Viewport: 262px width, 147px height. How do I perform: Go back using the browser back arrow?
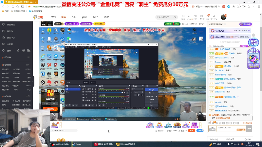[x=3, y=7]
